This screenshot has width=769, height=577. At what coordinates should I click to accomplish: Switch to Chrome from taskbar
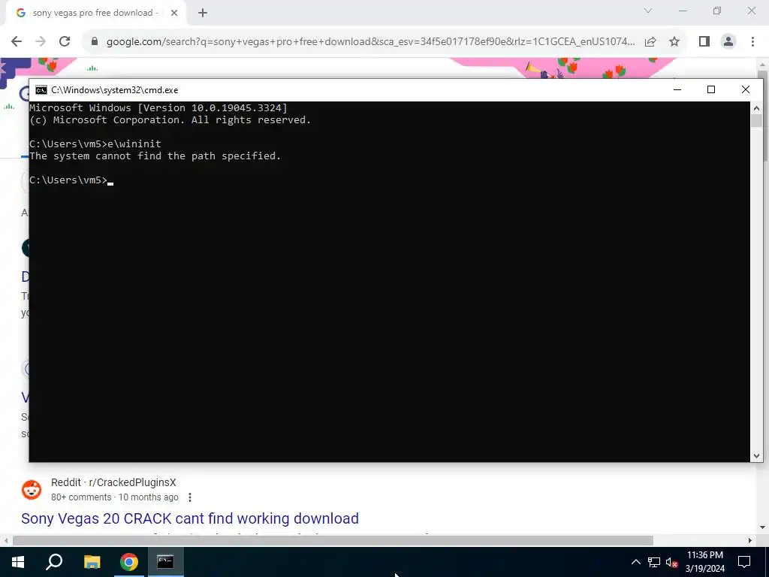(x=129, y=562)
